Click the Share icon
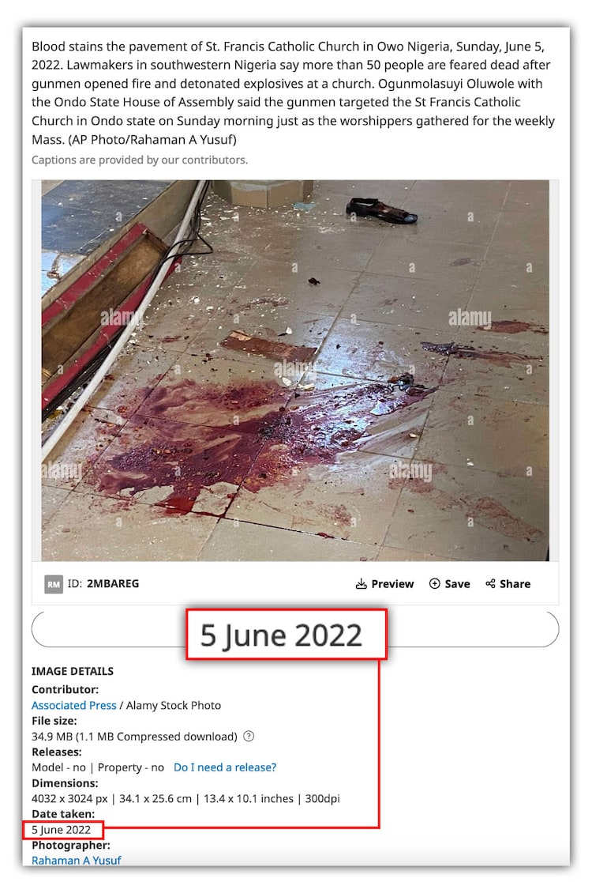Screen dimensions: 592x882 [490, 584]
